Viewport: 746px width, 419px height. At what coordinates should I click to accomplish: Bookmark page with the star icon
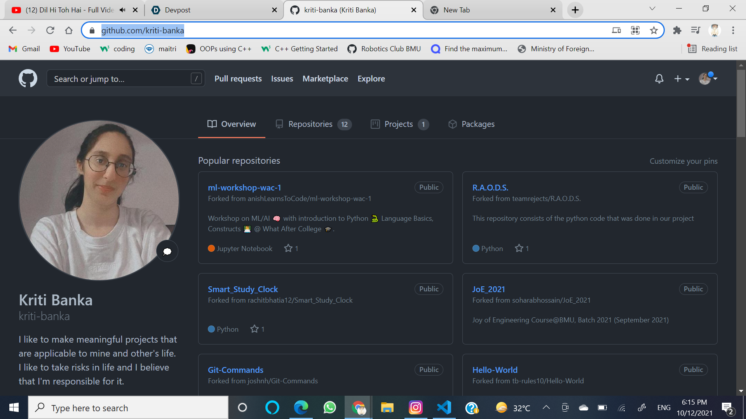click(x=654, y=30)
